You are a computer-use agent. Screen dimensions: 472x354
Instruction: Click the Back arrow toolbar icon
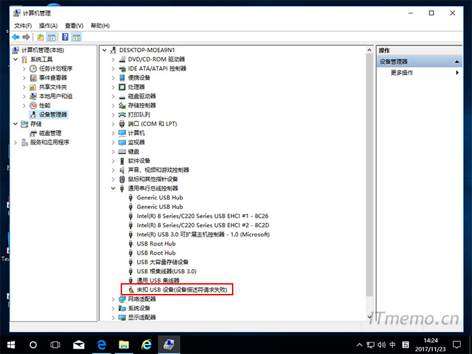point(16,37)
